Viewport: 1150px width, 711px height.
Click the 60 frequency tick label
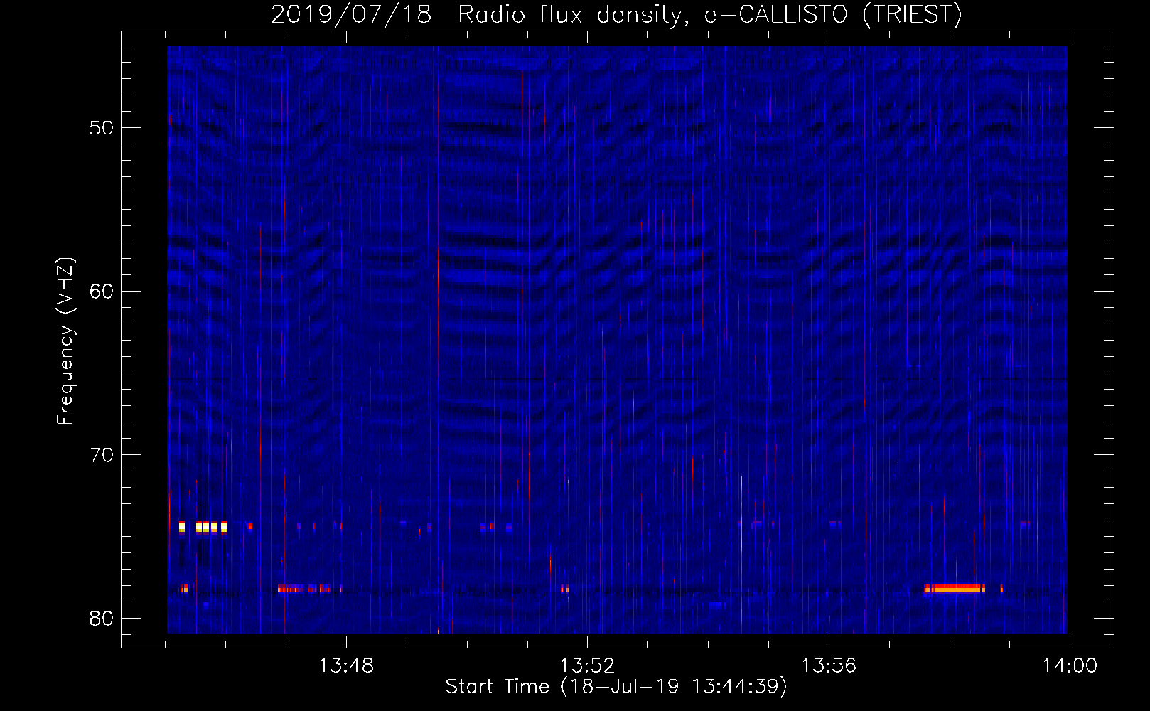[102, 292]
